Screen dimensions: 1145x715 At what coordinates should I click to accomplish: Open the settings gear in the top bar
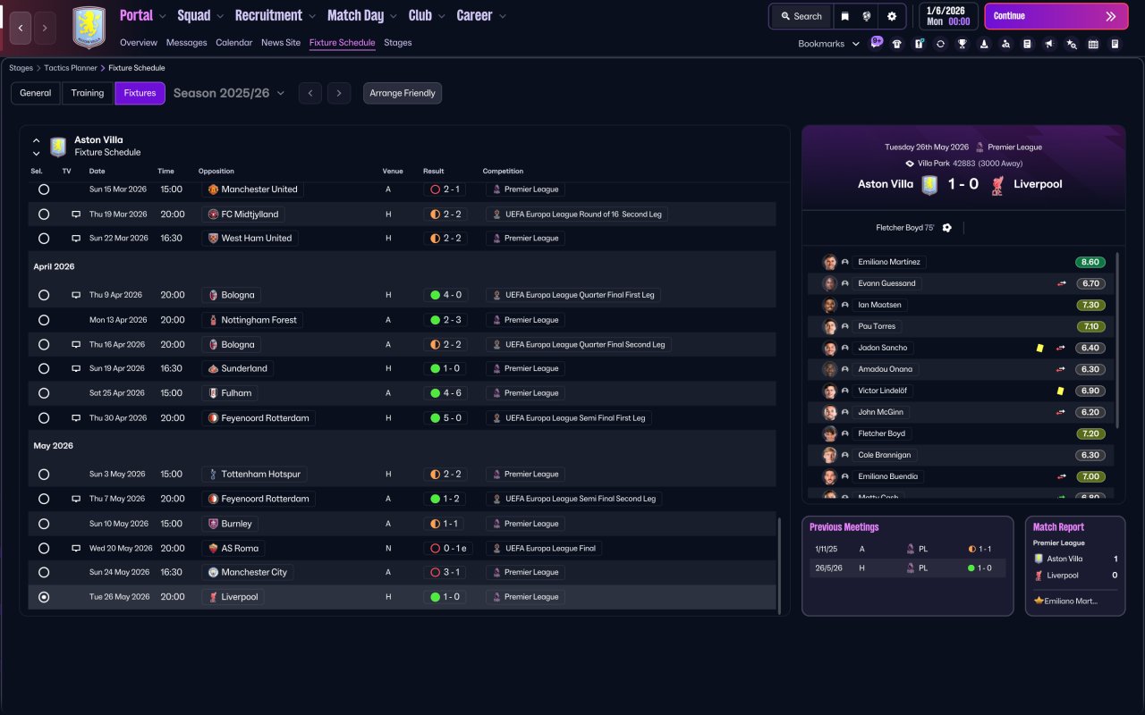point(892,16)
